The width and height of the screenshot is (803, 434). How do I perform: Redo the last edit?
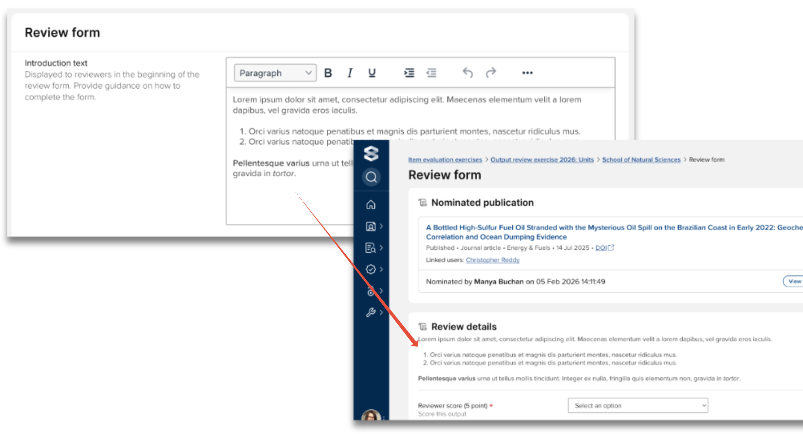(490, 73)
